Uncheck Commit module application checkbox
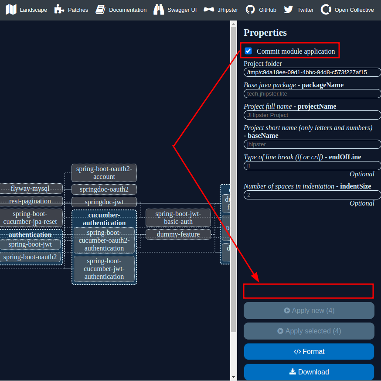The height and width of the screenshot is (381, 381). tap(248, 51)
